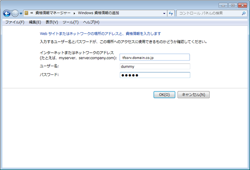Click the greyed Forward navigation arrow

(x=15, y=14)
